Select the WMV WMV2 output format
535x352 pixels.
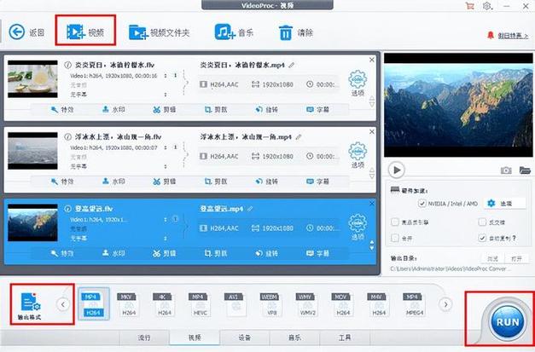pos(307,304)
